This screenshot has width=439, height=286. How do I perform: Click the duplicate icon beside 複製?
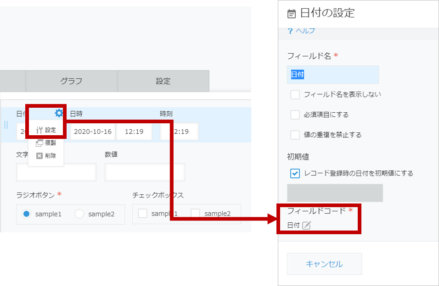point(39,143)
